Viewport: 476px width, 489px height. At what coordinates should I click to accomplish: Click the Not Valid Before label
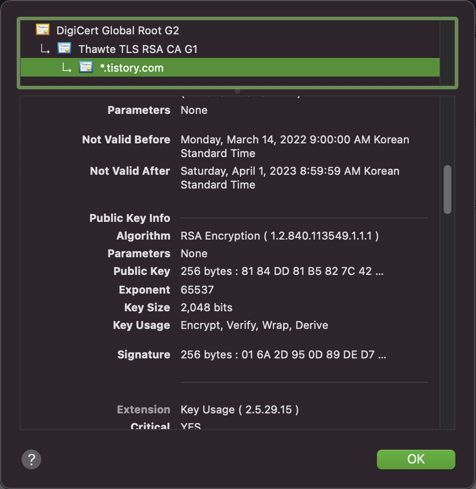126,139
